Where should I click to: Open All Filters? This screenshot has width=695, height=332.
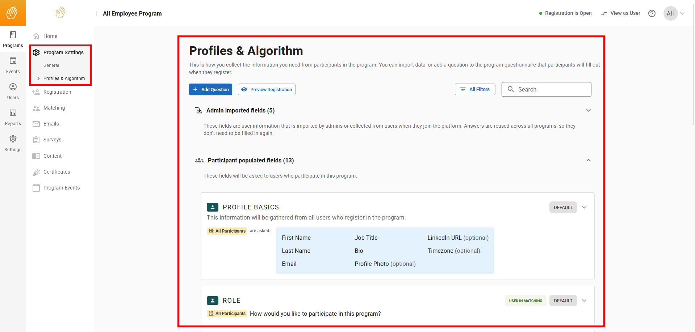click(475, 89)
